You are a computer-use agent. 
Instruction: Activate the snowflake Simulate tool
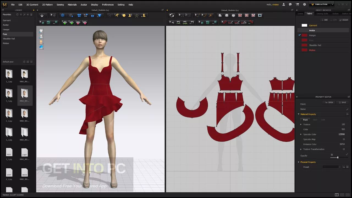62,15
